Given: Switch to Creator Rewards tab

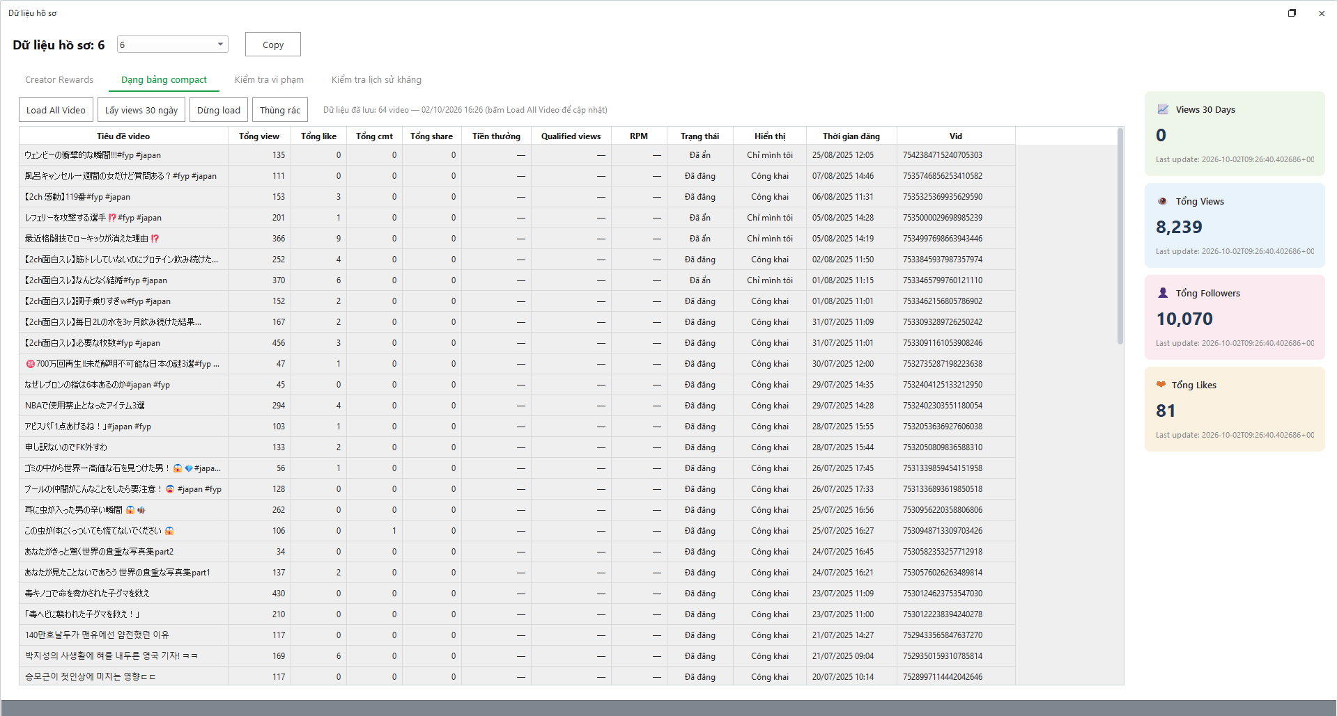Looking at the screenshot, I should (x=59, y=79).
